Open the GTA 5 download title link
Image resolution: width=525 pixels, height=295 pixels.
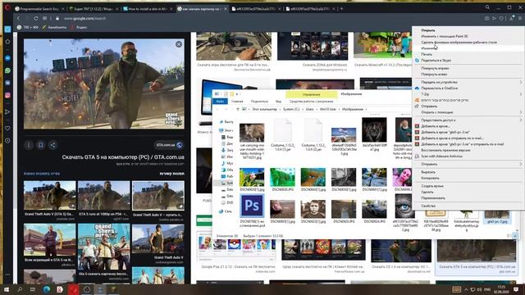tap(123, 157)
